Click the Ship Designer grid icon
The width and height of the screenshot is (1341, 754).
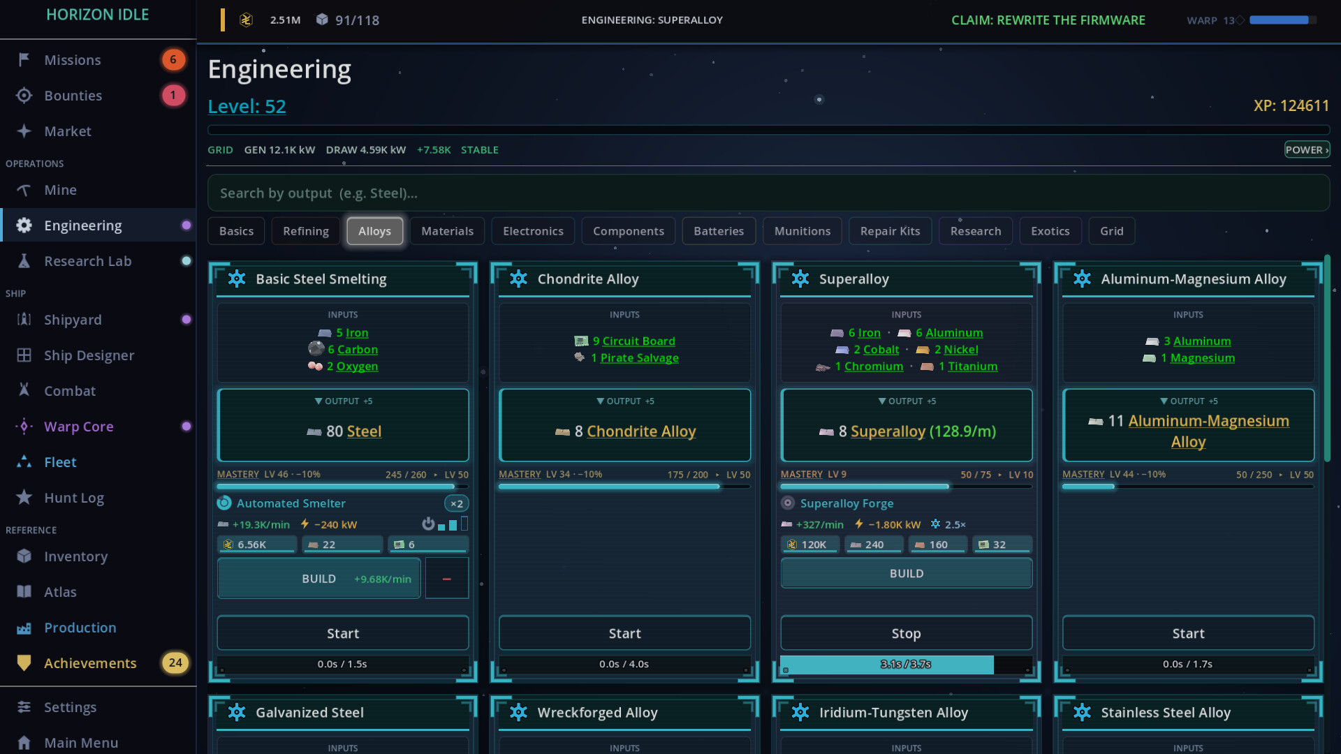point(24,355)
